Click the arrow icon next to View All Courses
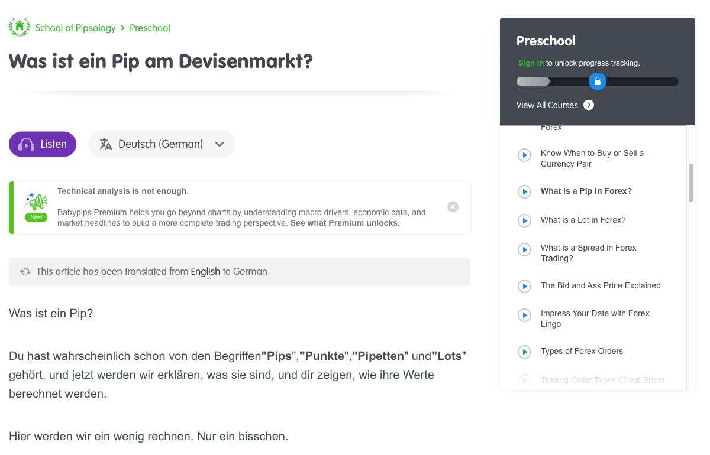 589,105
